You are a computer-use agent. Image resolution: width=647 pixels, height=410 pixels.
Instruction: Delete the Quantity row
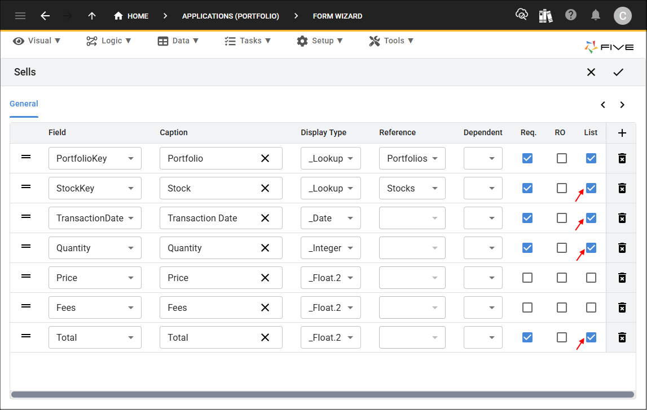622,248
